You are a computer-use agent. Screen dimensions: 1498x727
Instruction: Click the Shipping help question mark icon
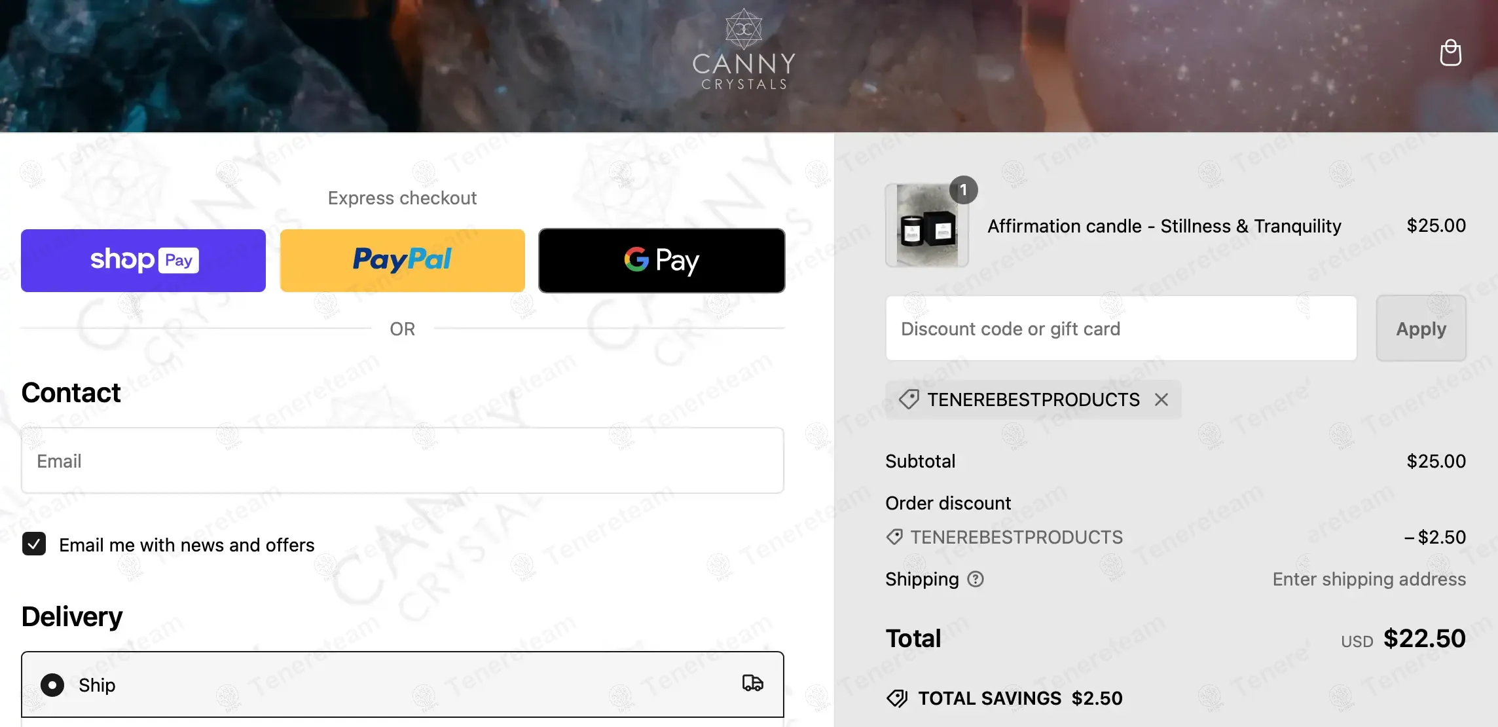point(976,579)
